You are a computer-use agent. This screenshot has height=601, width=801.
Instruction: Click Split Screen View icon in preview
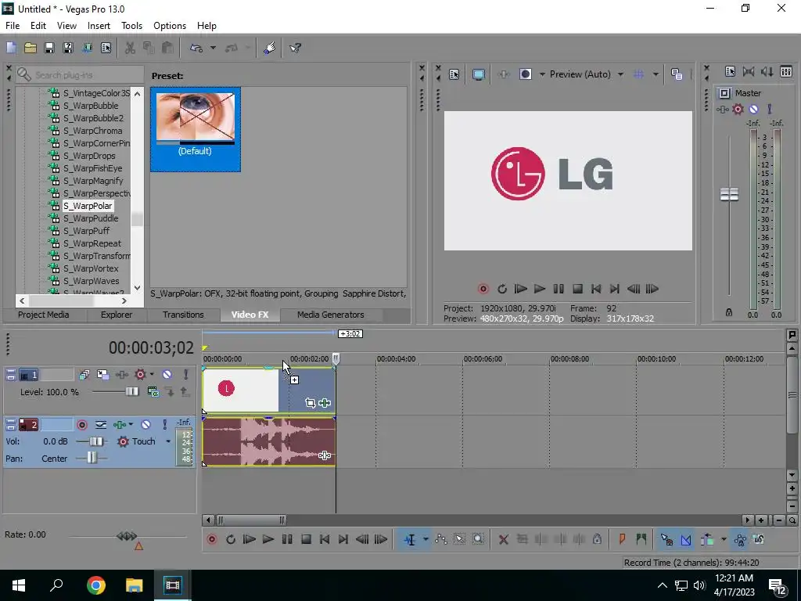click(x=526, y=74)
